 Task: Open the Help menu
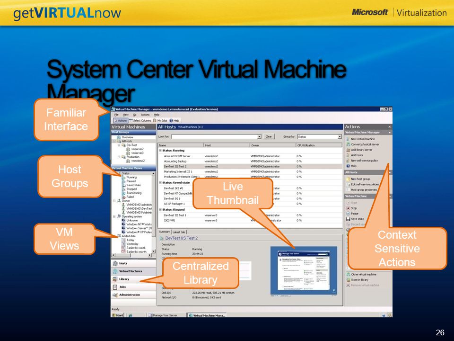[x=157, y=115]
